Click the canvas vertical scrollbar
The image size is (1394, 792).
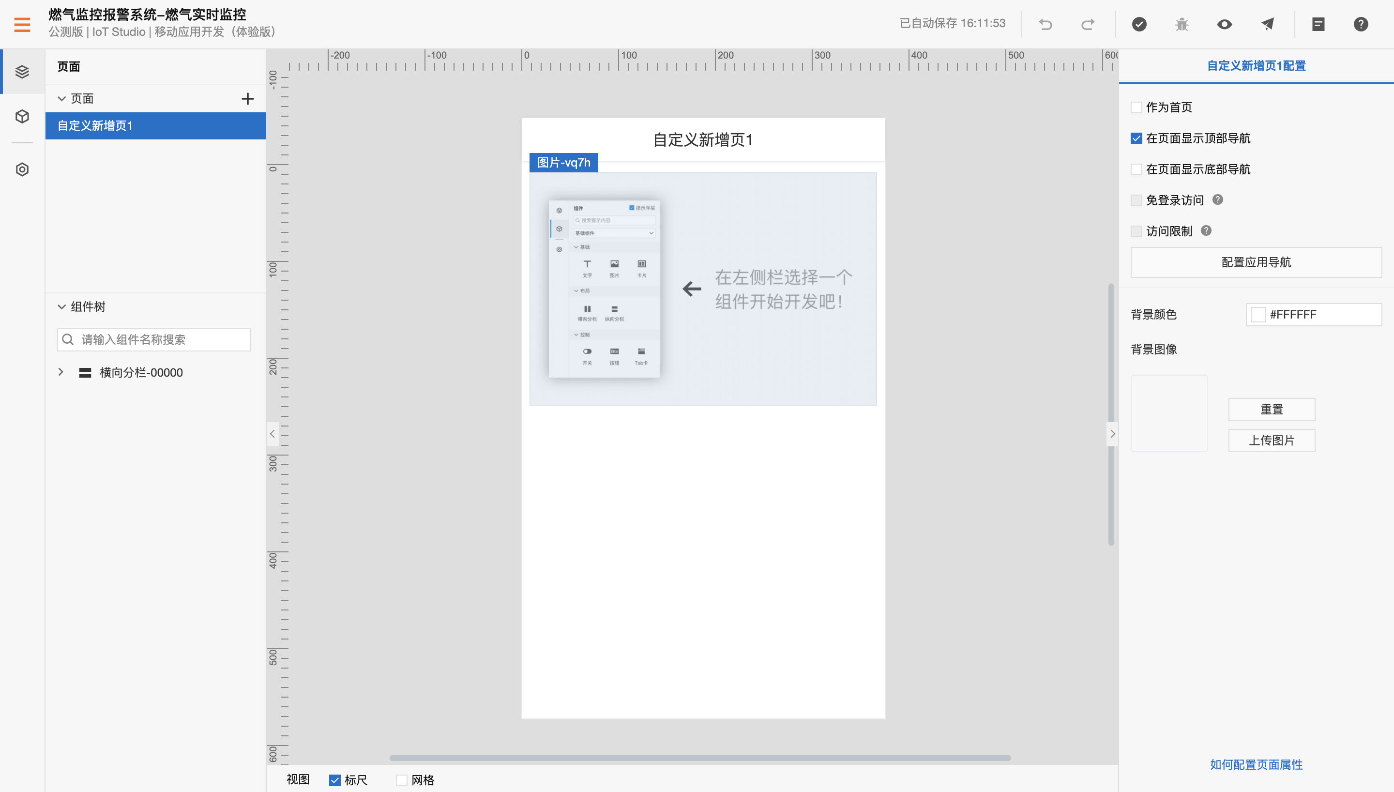point(1111,414)
